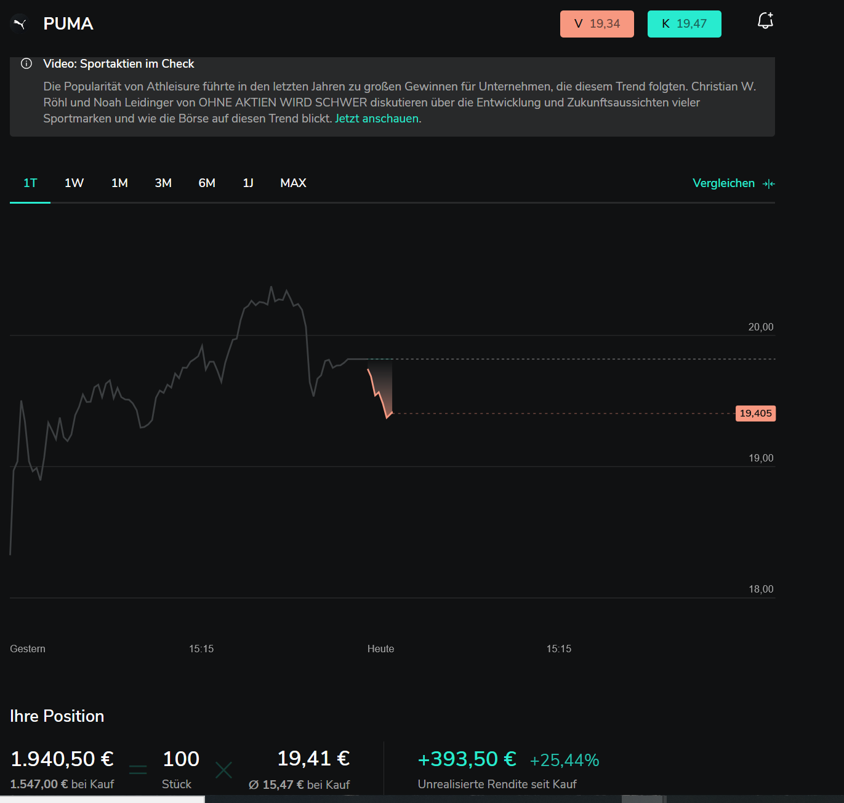Show the MAX chart history

tap(293, 183)
